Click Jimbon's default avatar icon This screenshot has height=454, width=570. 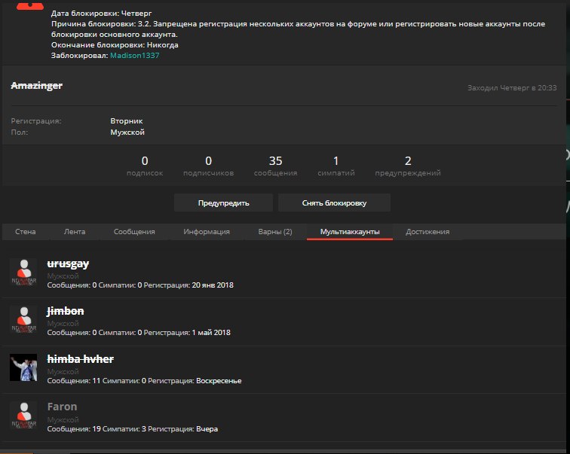point(24,320)
